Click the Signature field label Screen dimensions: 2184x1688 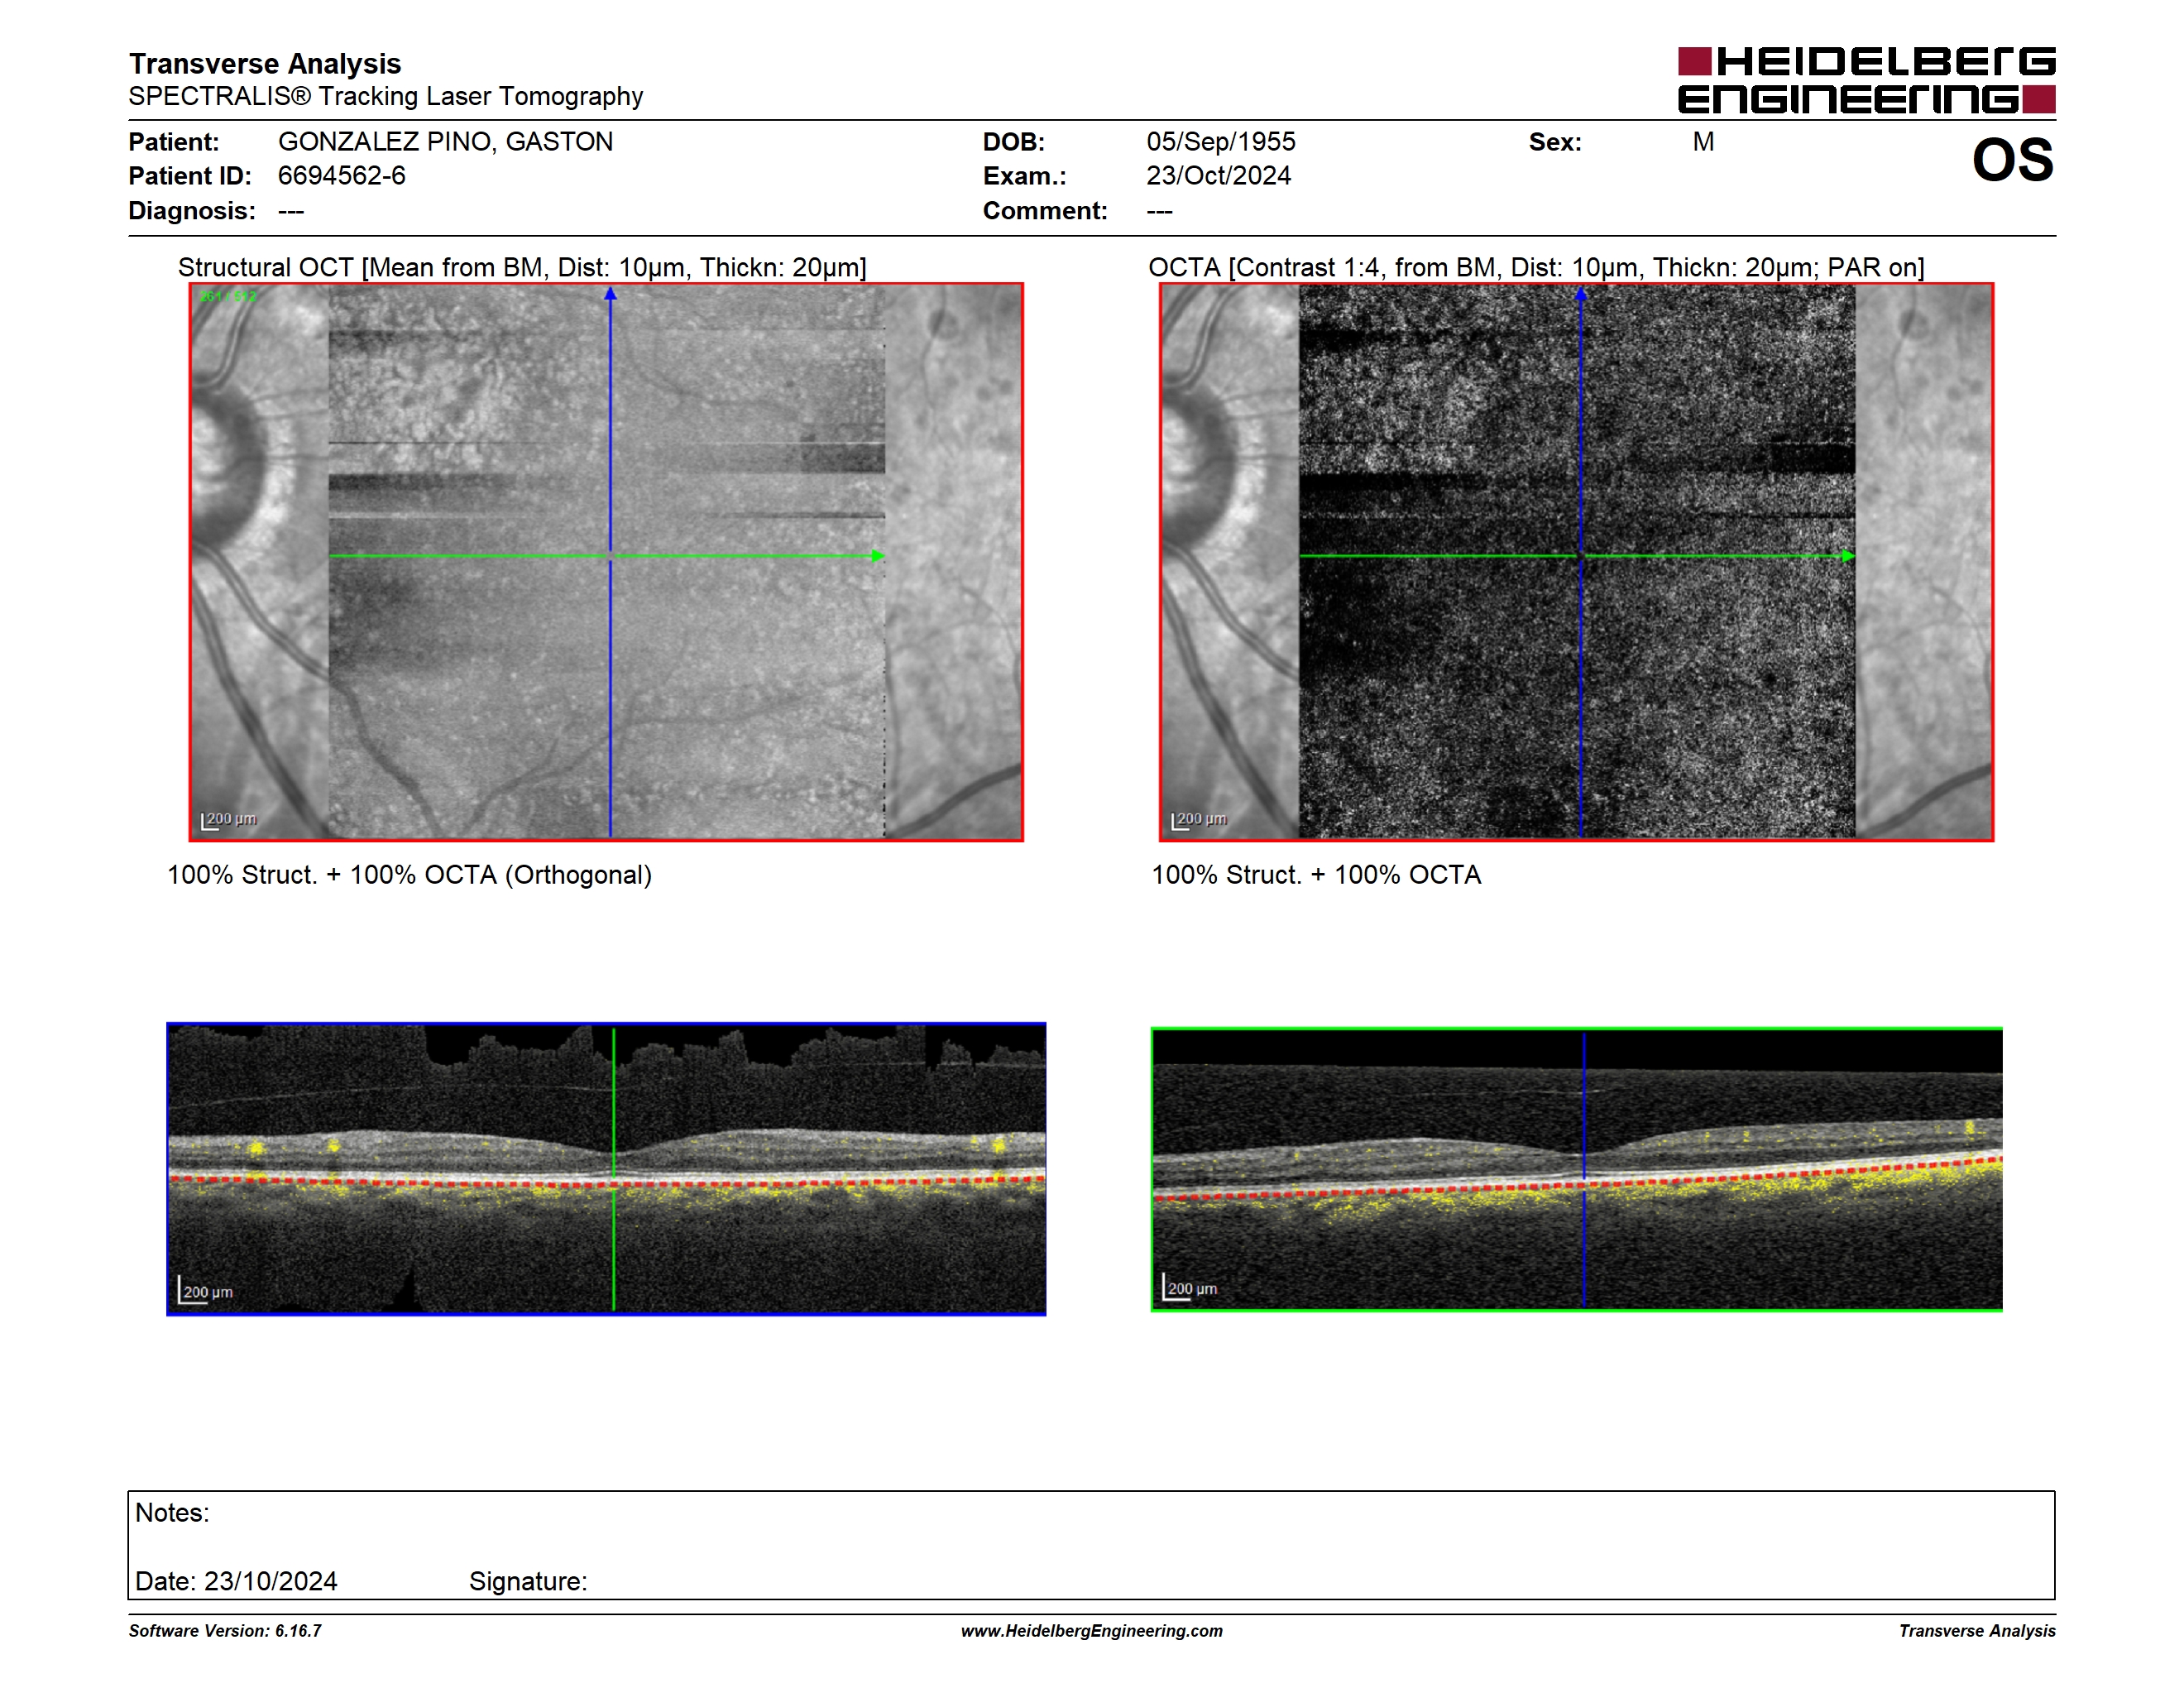click(528, 1581)
